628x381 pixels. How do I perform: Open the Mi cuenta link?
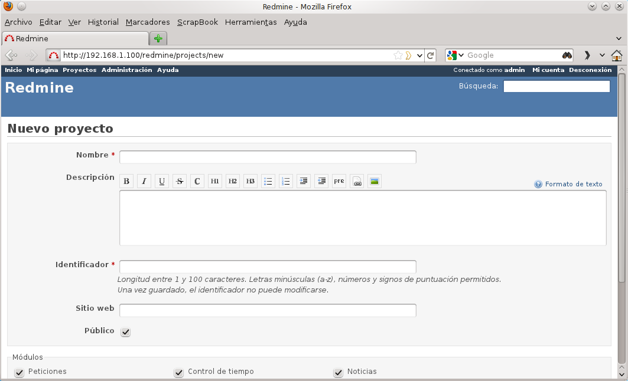(x=548, y=70)
